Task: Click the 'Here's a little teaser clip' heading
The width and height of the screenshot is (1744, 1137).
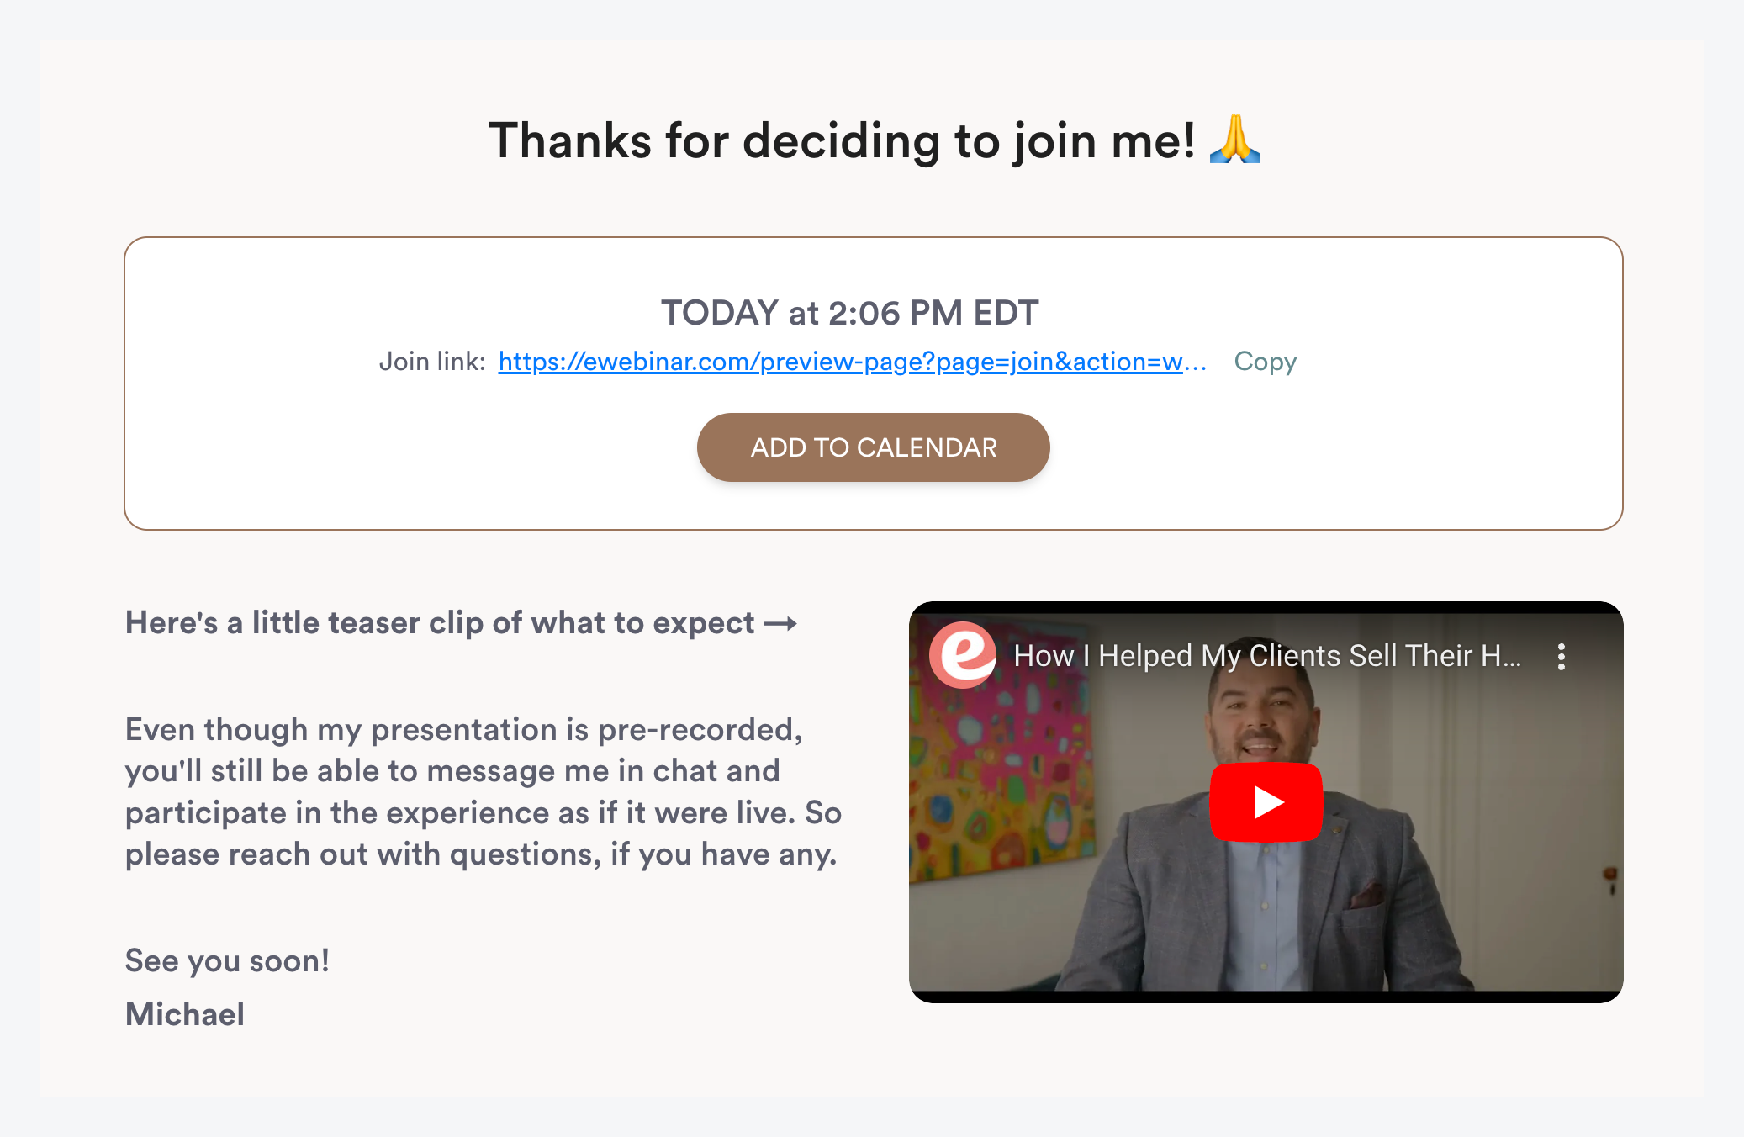Action: tap(440, 623)
